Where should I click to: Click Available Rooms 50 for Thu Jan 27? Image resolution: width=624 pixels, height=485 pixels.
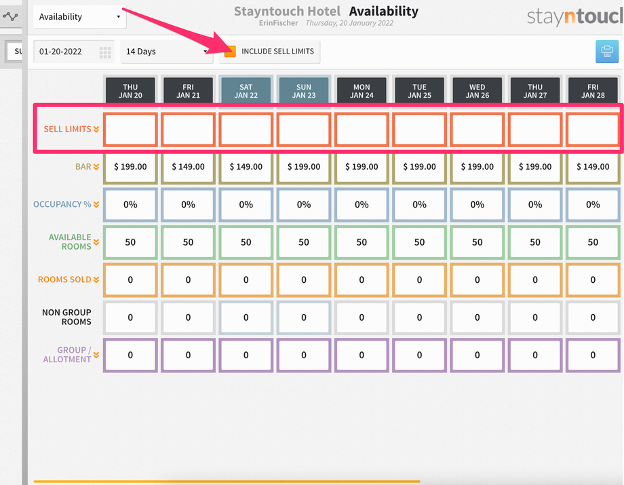[535, 242]
